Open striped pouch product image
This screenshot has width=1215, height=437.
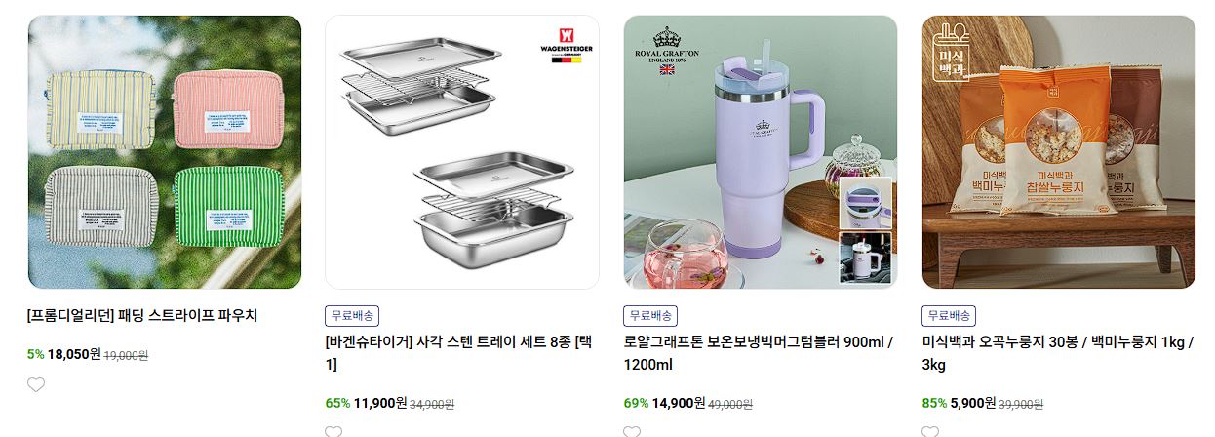(164, 152)
